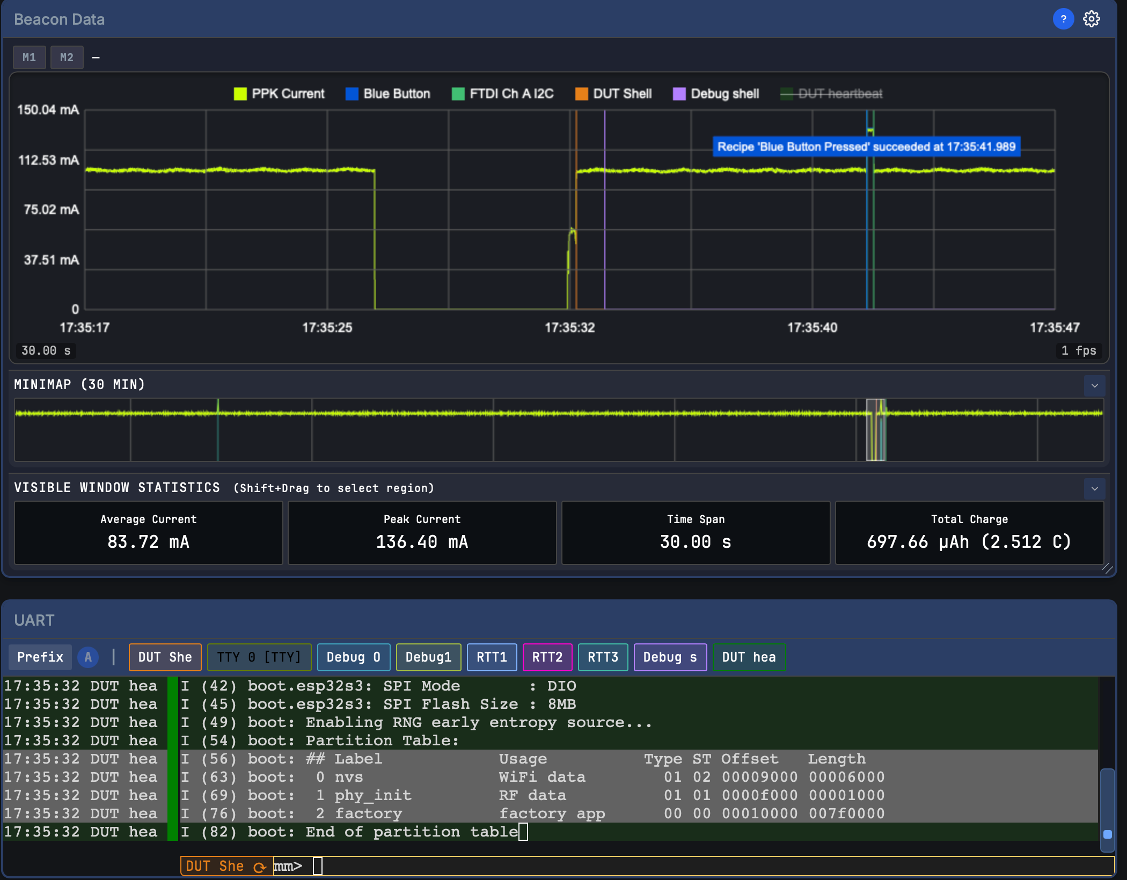
Task: Click the 1 fps indicator
Action: point(1079,350)
